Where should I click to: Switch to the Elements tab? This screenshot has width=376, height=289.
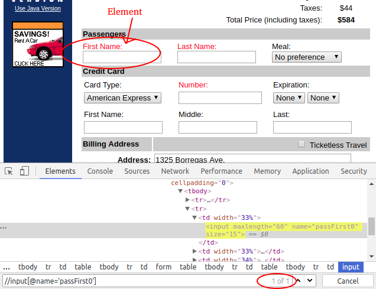pos(60,171)
